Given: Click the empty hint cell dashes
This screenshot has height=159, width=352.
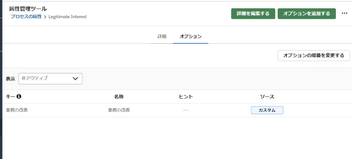Looking at the screenshot, I should [186, 110].
